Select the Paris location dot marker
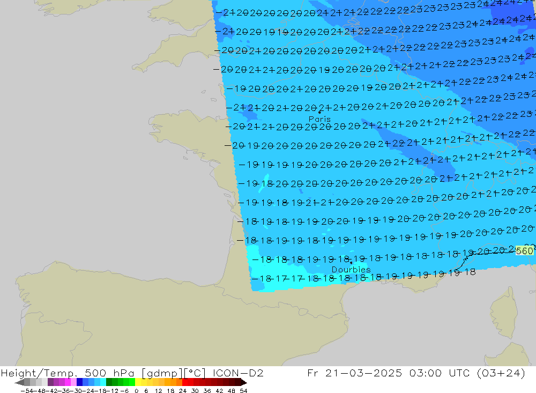The height and width of the screenshot is (393, 536). tap(319, 112)
